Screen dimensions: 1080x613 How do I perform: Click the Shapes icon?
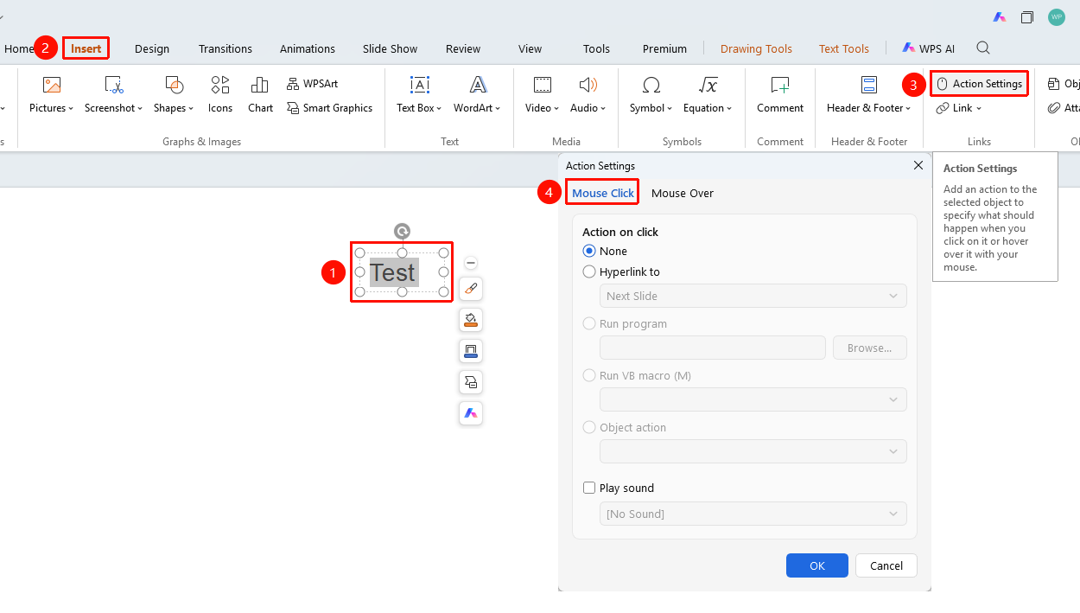[x=175, y=85]
